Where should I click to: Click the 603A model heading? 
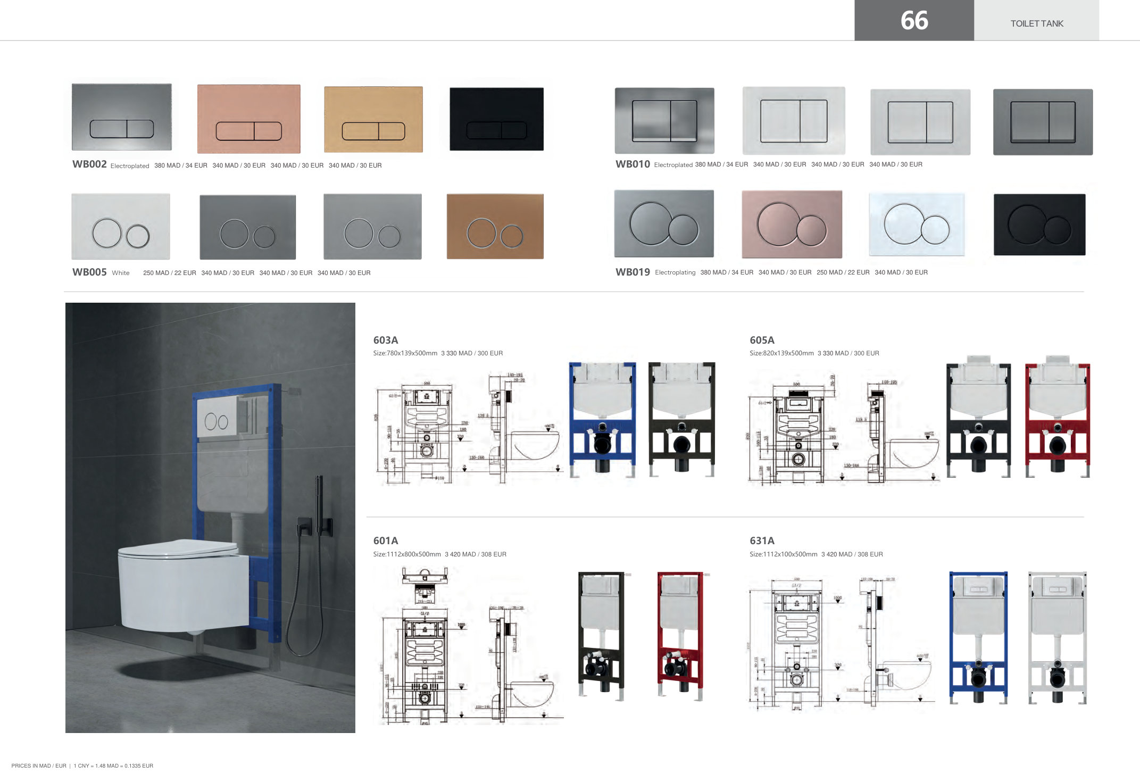(x=386, y=340)
